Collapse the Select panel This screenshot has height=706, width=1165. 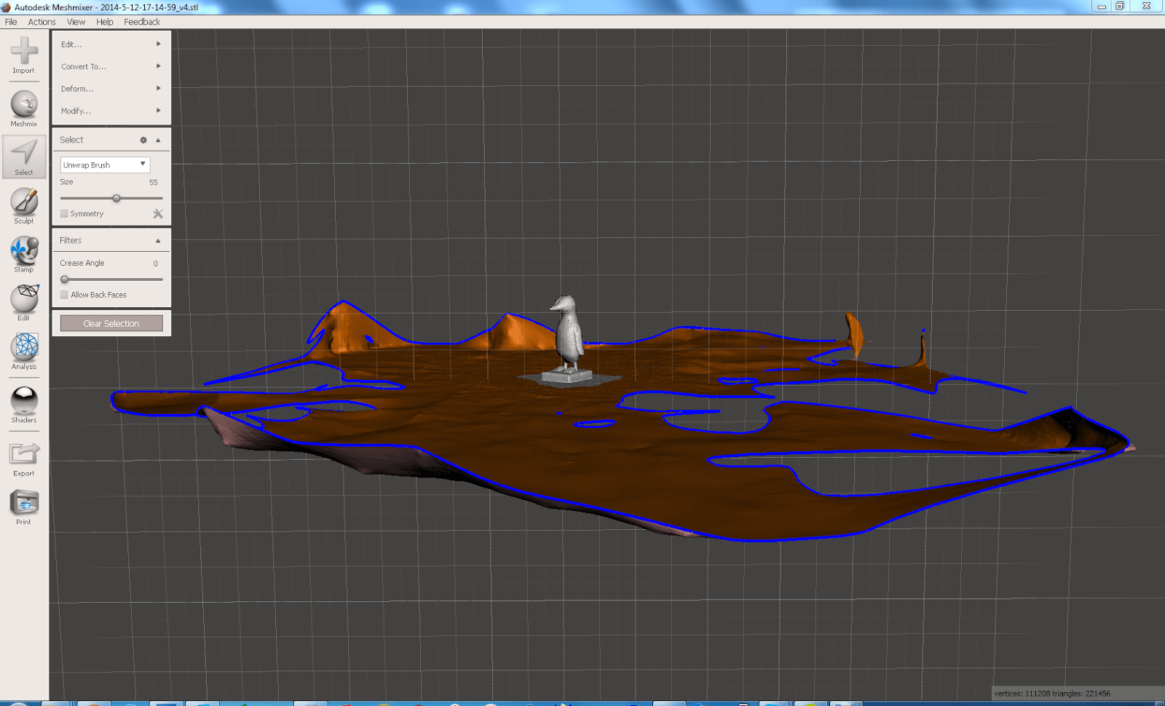pos(157,140)
